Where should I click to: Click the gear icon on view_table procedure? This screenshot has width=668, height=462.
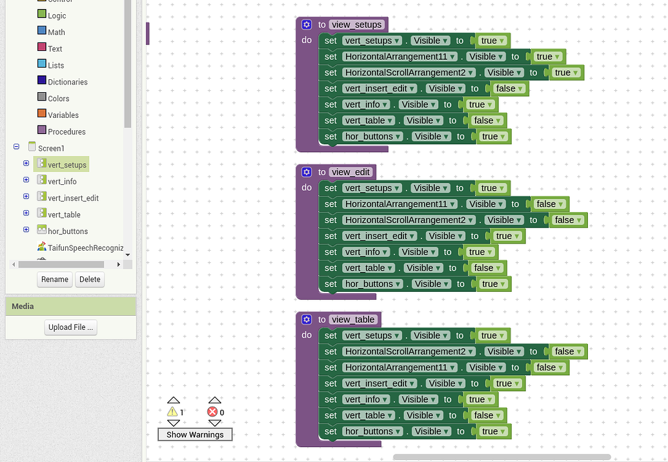[307, 320]
